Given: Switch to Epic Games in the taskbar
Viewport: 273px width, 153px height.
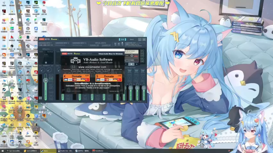Looking at the screenshot, I should click(14, 151).
